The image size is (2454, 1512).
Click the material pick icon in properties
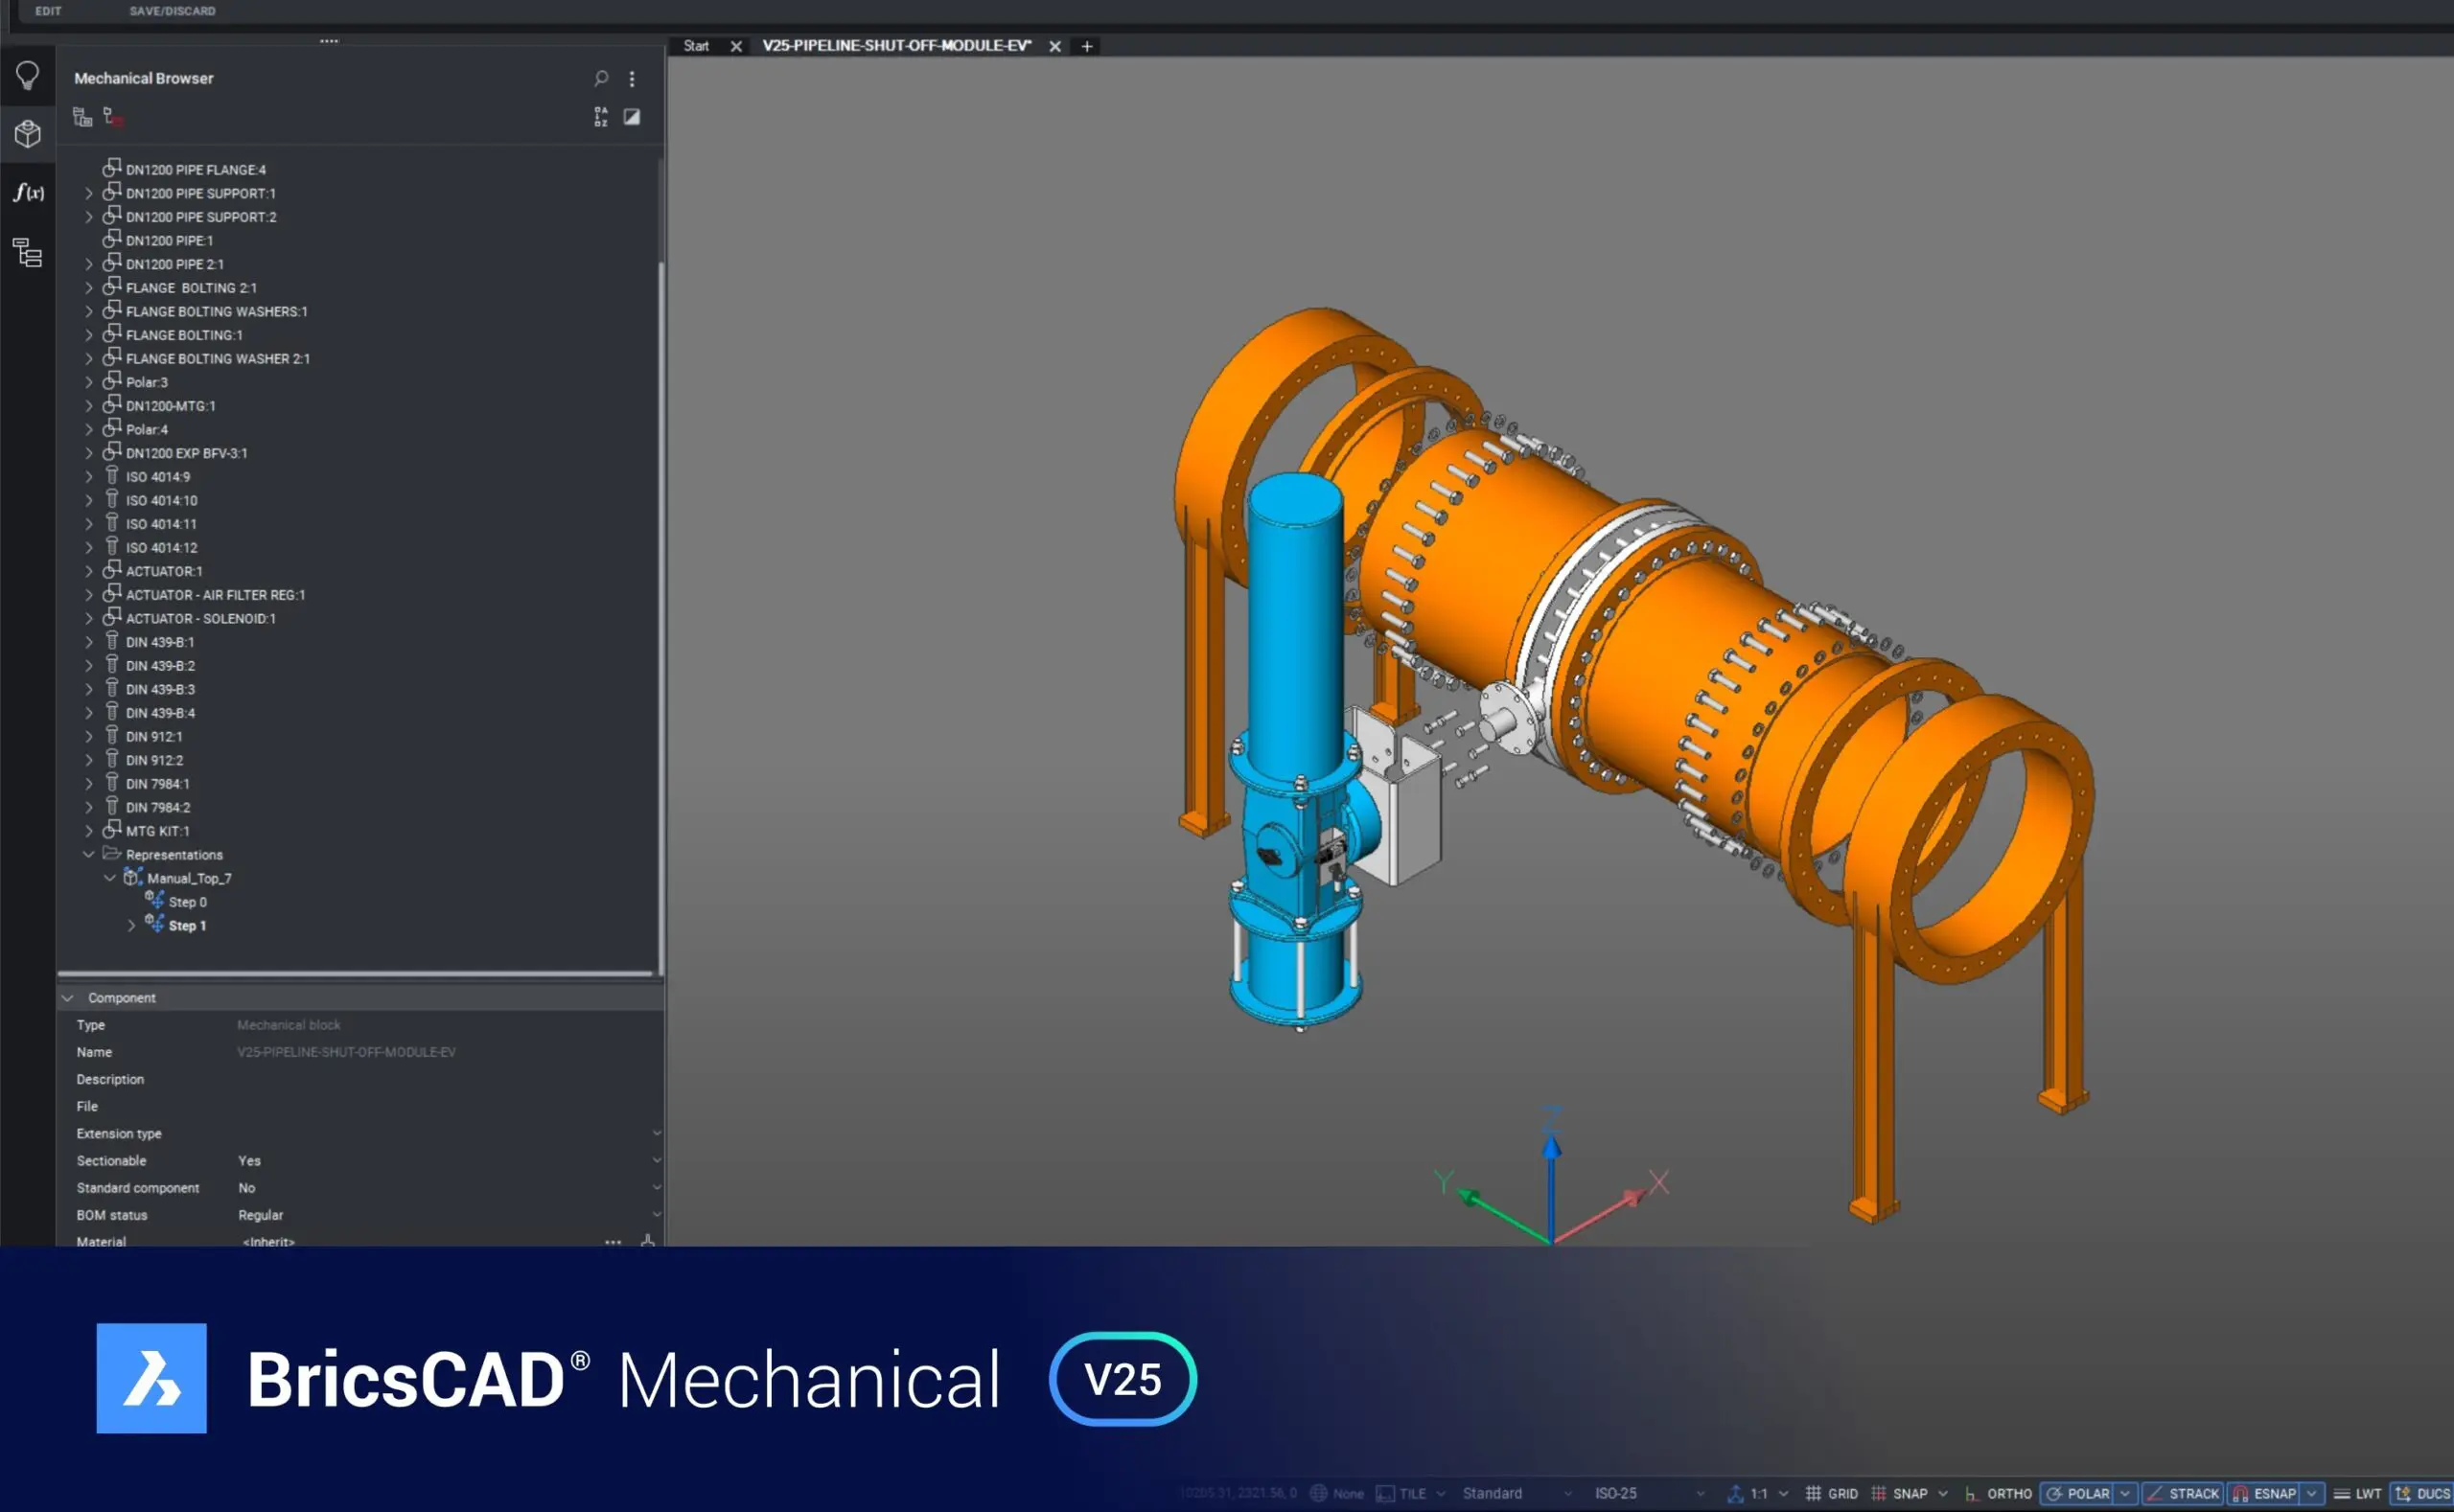point(647,1241)
